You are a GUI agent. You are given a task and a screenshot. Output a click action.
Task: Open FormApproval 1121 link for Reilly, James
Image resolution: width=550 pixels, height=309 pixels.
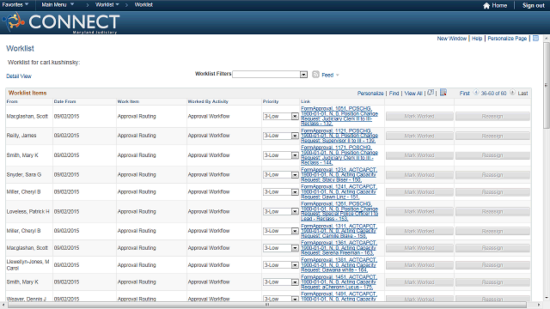coord(339,136)
